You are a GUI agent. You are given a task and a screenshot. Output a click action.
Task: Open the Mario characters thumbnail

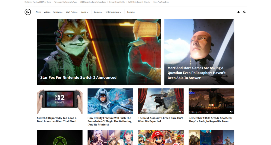pos(161,138)
